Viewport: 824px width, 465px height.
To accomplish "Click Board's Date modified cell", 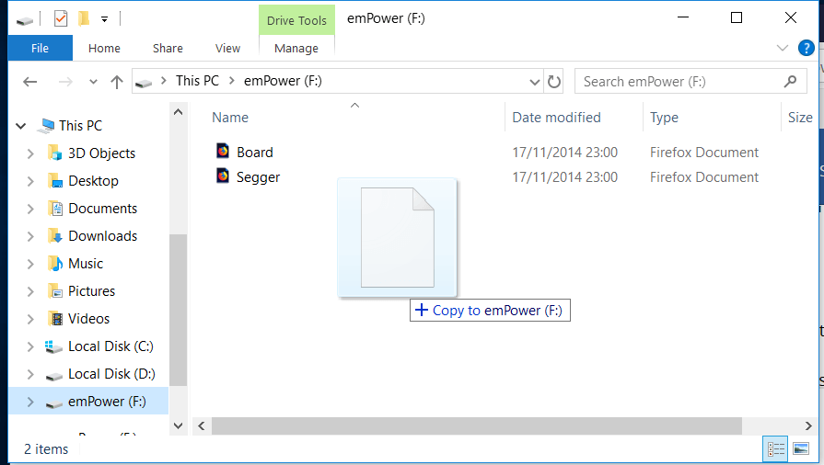I will pos(565,153).
